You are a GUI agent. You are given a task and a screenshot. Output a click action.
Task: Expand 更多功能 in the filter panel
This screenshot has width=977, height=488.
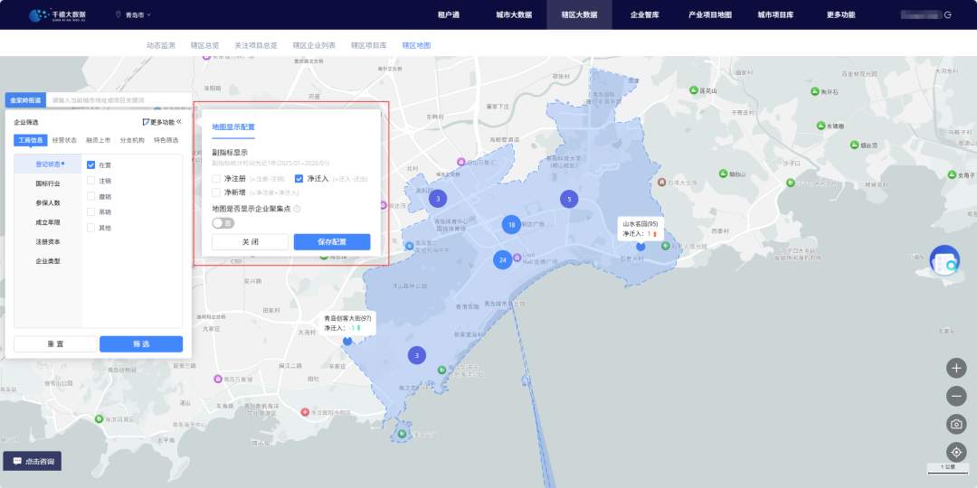(x=159, y=122)
